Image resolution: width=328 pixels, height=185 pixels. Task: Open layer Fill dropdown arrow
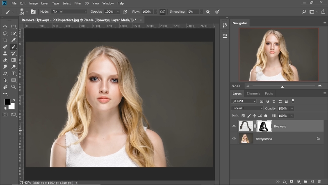[292, 116]
